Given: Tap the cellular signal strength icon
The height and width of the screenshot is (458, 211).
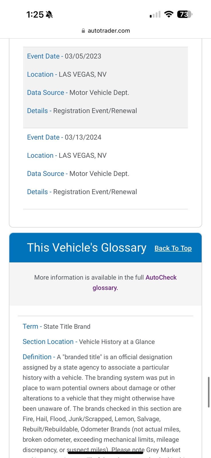Looking at the screenshot, I should (155, 14).
